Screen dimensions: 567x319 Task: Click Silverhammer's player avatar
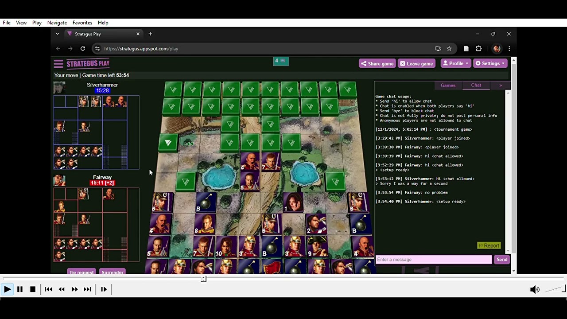(x=59, y=88)
